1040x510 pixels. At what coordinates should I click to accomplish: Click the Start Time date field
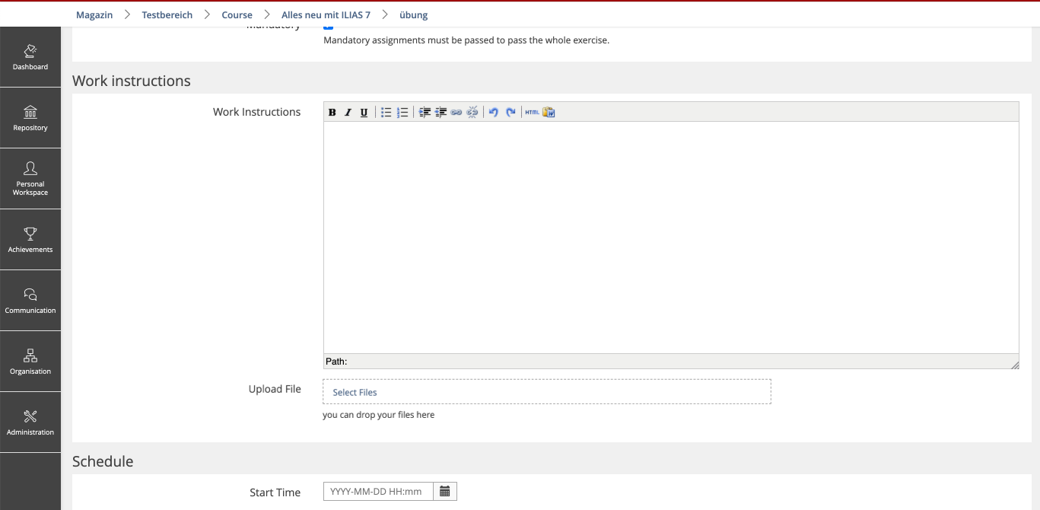378,492
